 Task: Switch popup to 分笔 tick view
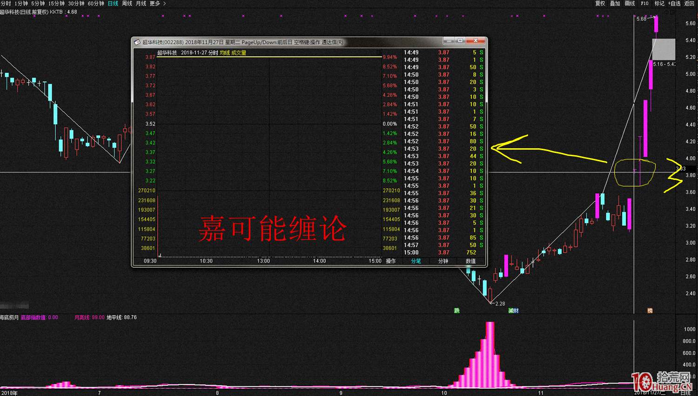[416, 261]
